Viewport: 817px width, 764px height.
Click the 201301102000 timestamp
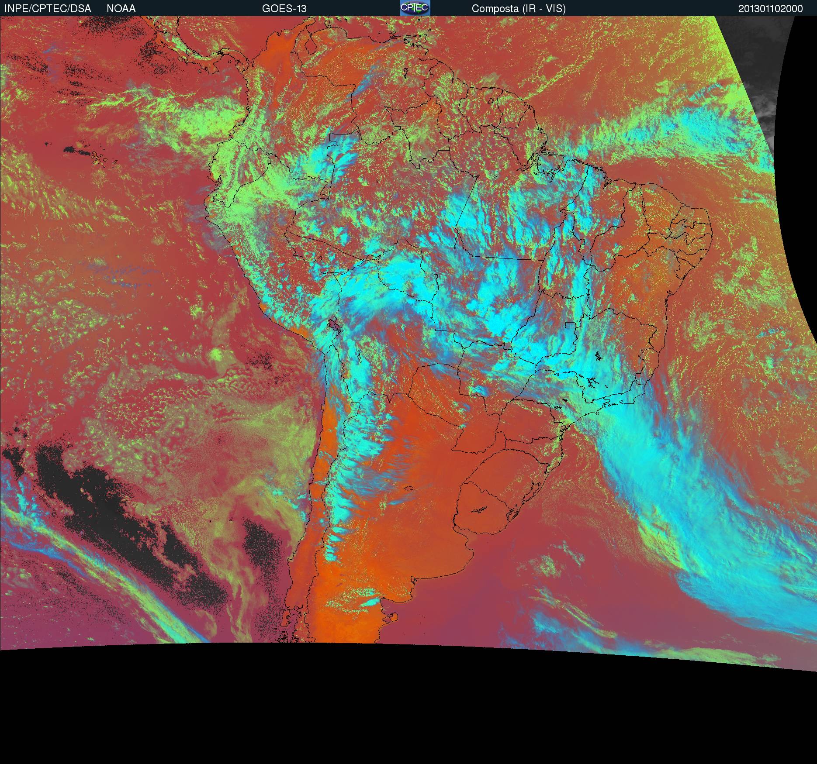[x=771, y=9]
